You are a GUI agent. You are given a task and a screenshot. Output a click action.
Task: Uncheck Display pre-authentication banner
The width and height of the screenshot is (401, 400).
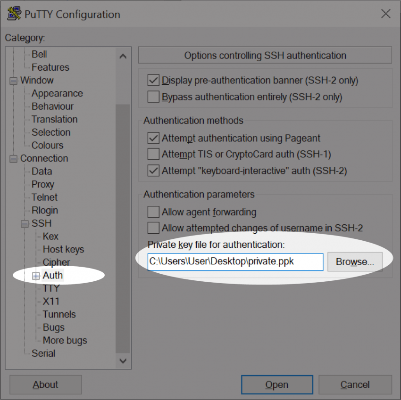click(153, 81)
